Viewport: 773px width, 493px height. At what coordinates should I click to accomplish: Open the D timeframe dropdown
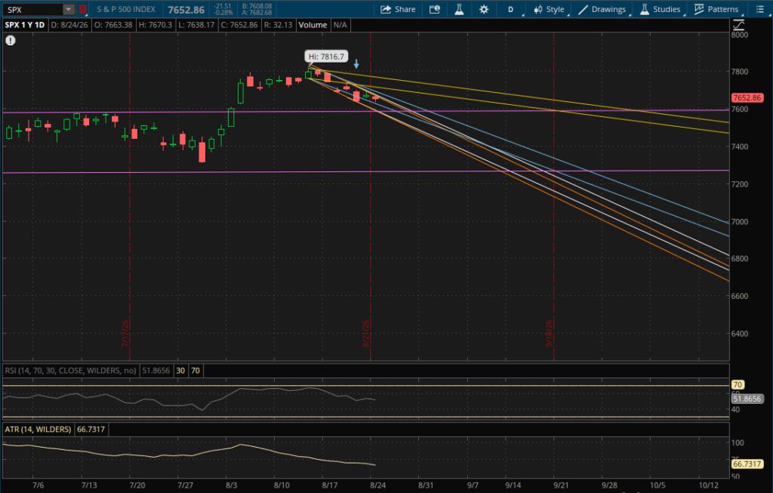(x=511, y=9)
